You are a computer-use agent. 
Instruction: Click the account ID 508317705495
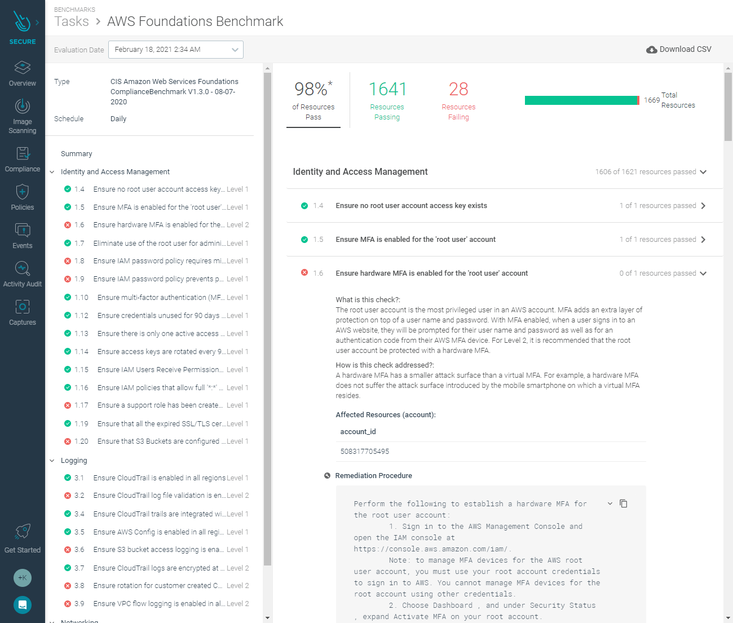tap(365, 452)
